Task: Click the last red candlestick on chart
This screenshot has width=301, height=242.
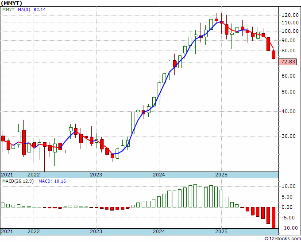Action: (274, 55)
